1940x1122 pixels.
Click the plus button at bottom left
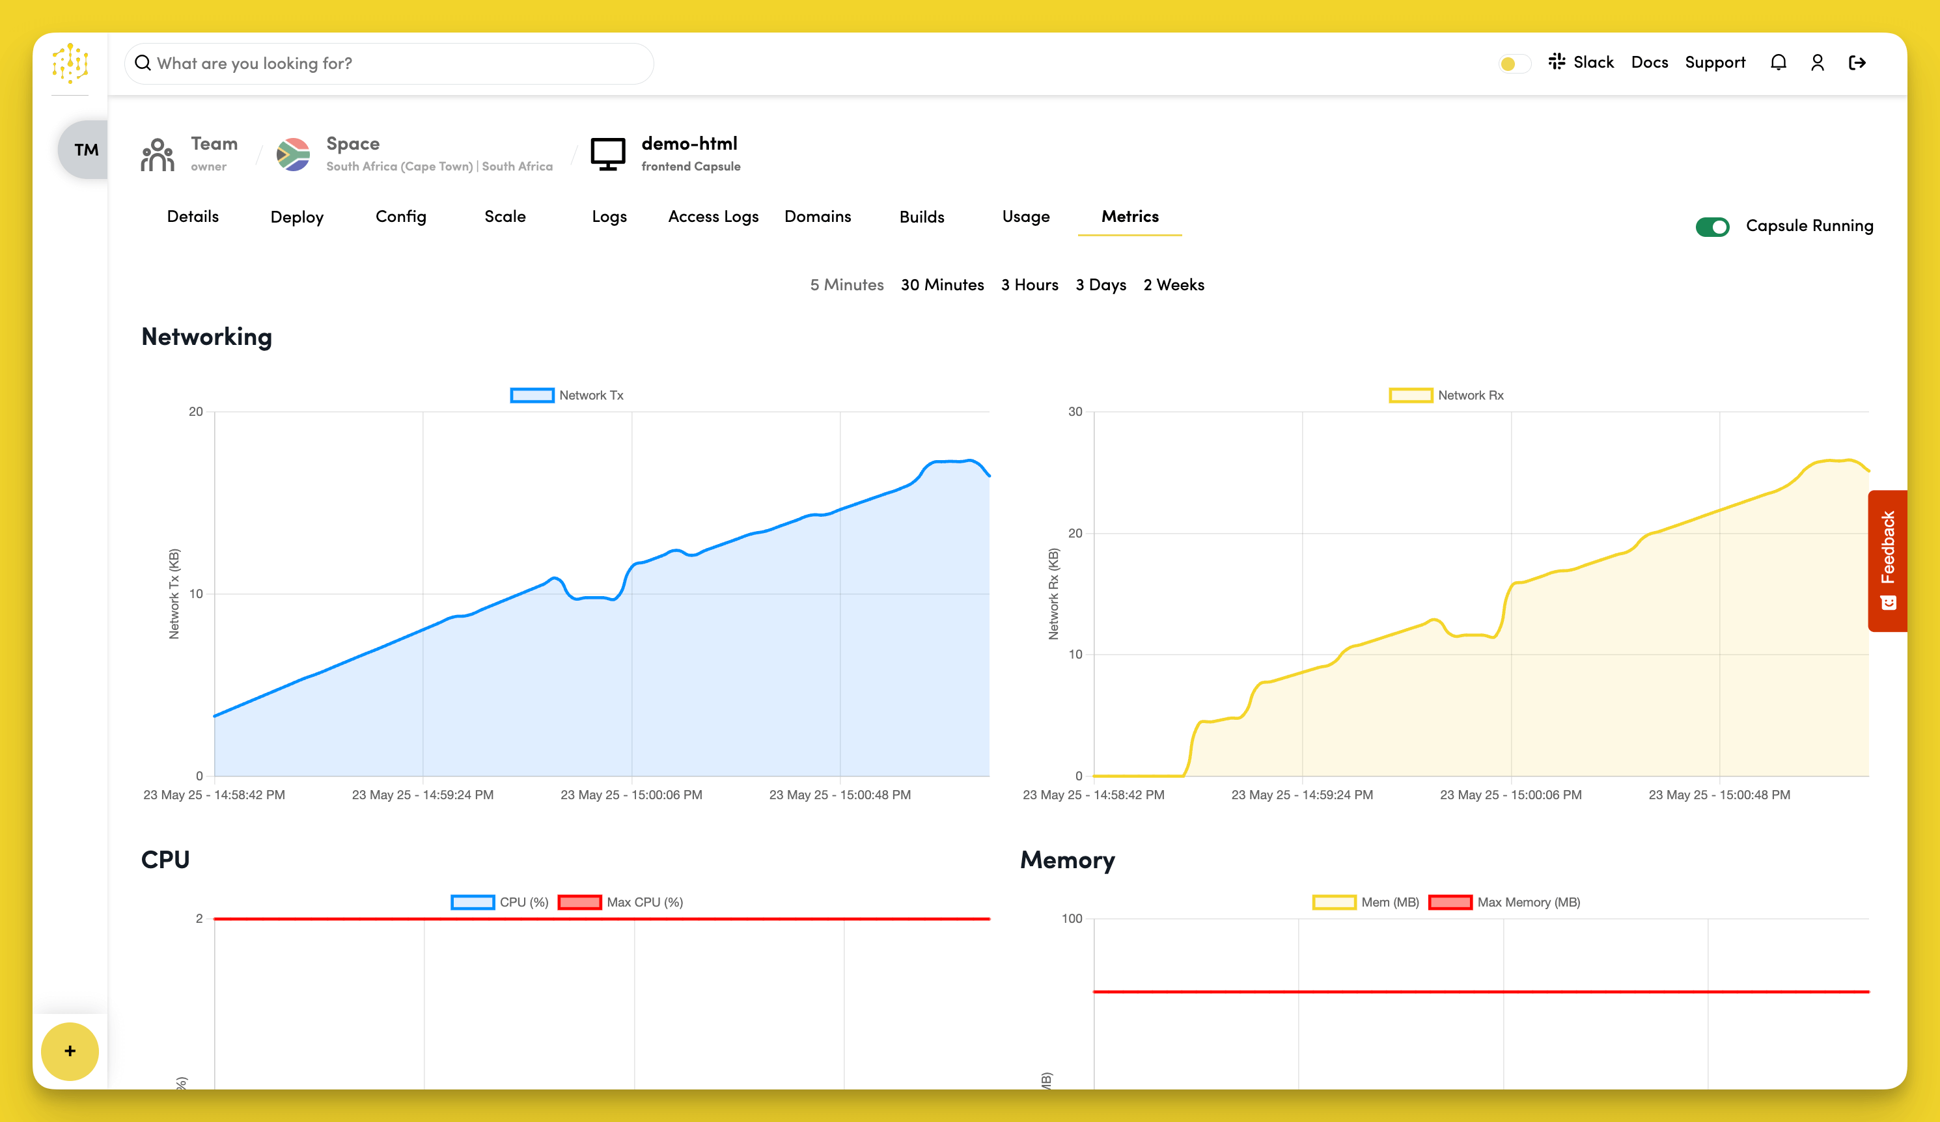(70, 1051)
